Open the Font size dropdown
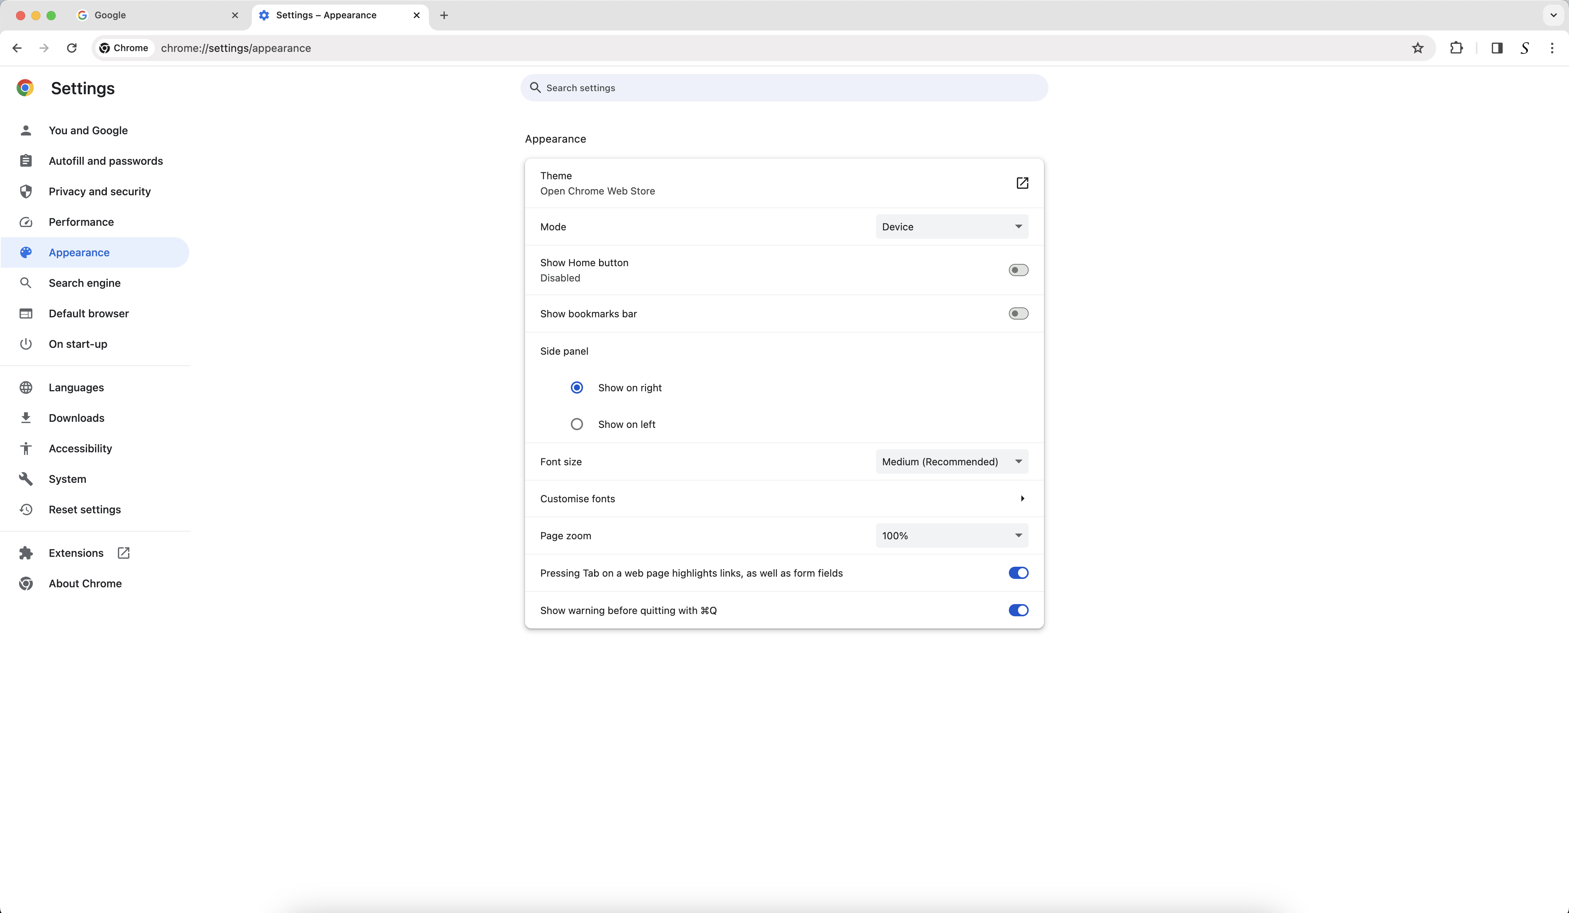 pos(951,462)
